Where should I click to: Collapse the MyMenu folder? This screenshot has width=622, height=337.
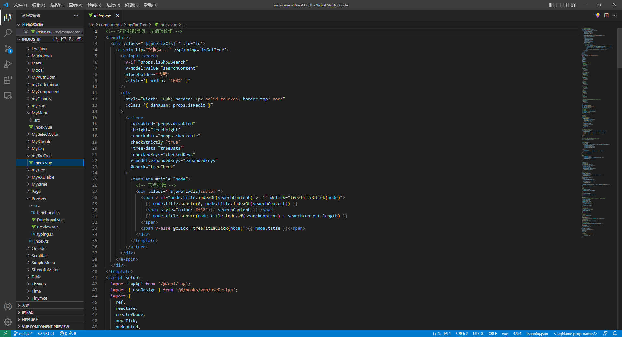pyautogui.click(x=50, y=113)
